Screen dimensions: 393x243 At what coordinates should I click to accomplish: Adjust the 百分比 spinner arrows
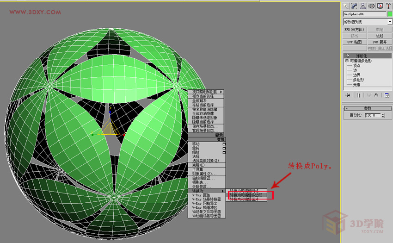point(383,115)
